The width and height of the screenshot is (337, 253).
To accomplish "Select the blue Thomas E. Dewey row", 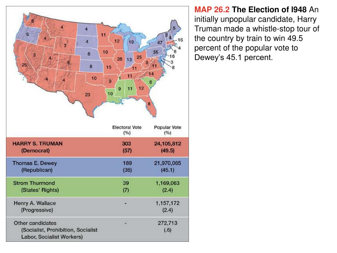I will tap(97, 167).
